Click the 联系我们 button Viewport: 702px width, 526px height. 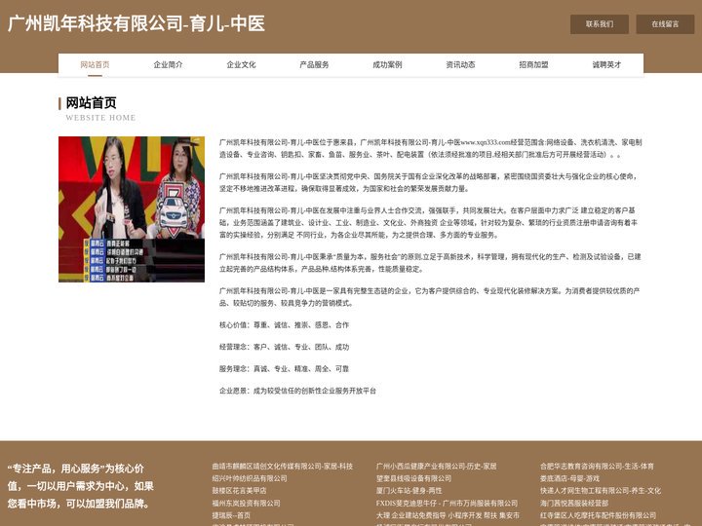coord(599,24)
